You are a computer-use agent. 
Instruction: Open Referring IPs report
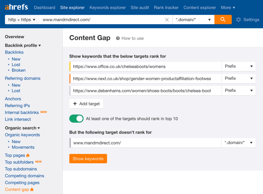pyautogui.click(x=17, y=106)
